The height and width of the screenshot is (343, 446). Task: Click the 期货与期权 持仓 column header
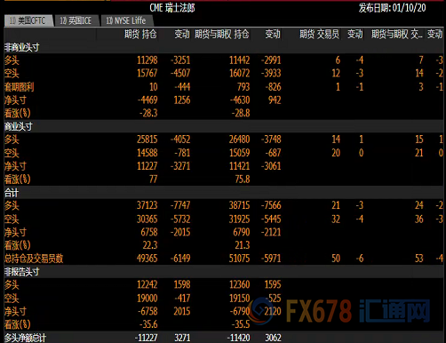[x=222, y=35]
